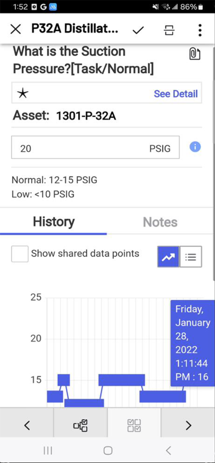Enable Show shared data points checkbox
This screenshot has width=215, height=463.
click(x=20, y=254)
